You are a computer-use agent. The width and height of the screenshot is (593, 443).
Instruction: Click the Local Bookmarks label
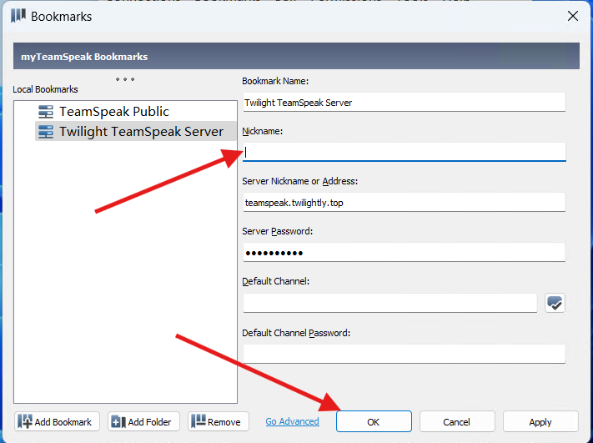click(45, 89)
